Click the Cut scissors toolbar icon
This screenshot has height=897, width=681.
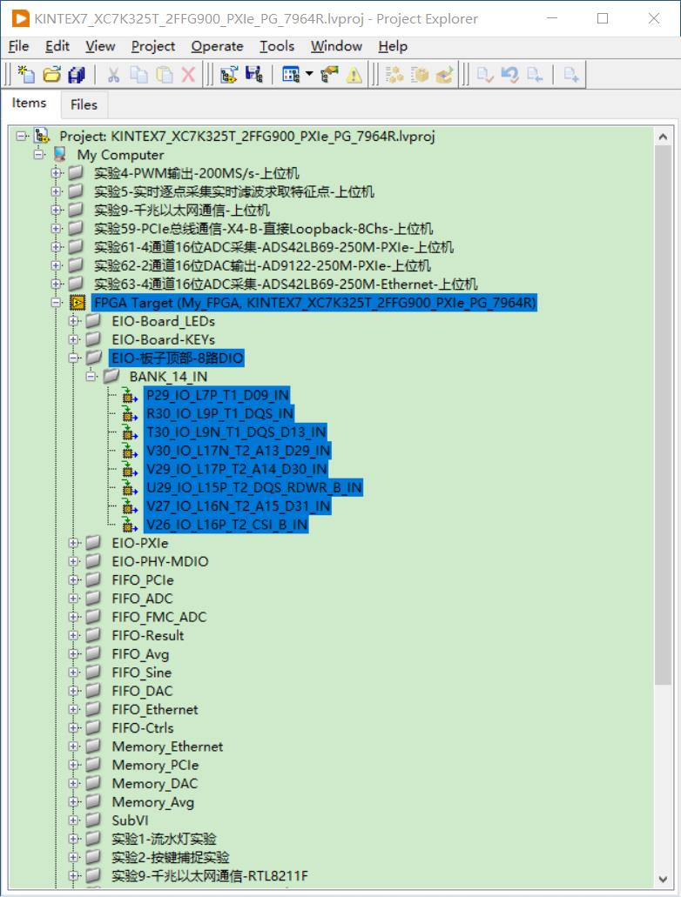(113, 74)
